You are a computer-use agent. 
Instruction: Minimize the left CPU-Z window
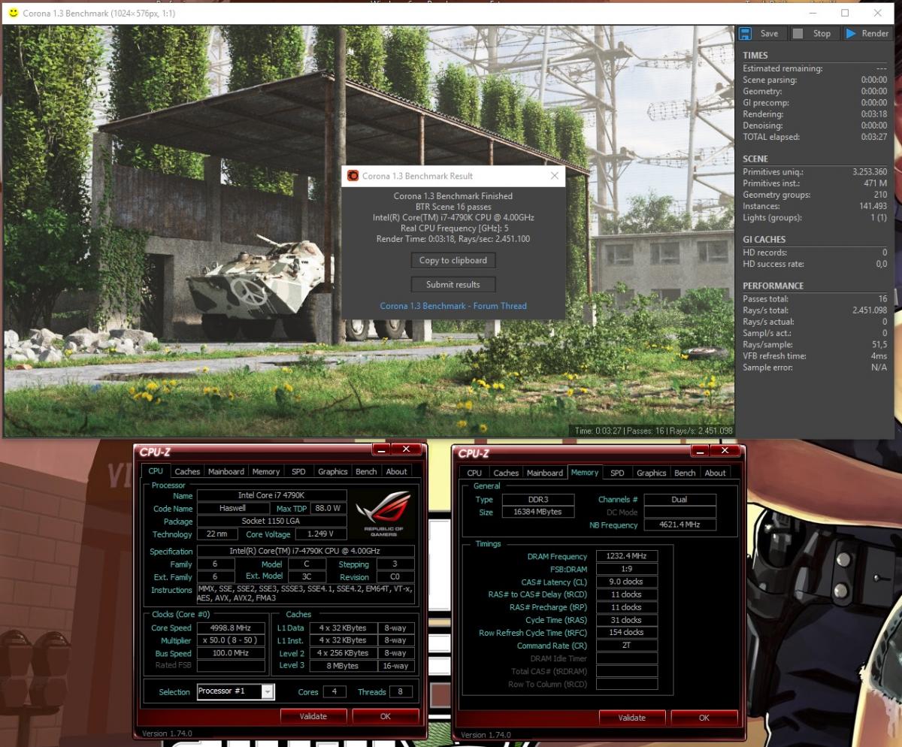[382, 449]
